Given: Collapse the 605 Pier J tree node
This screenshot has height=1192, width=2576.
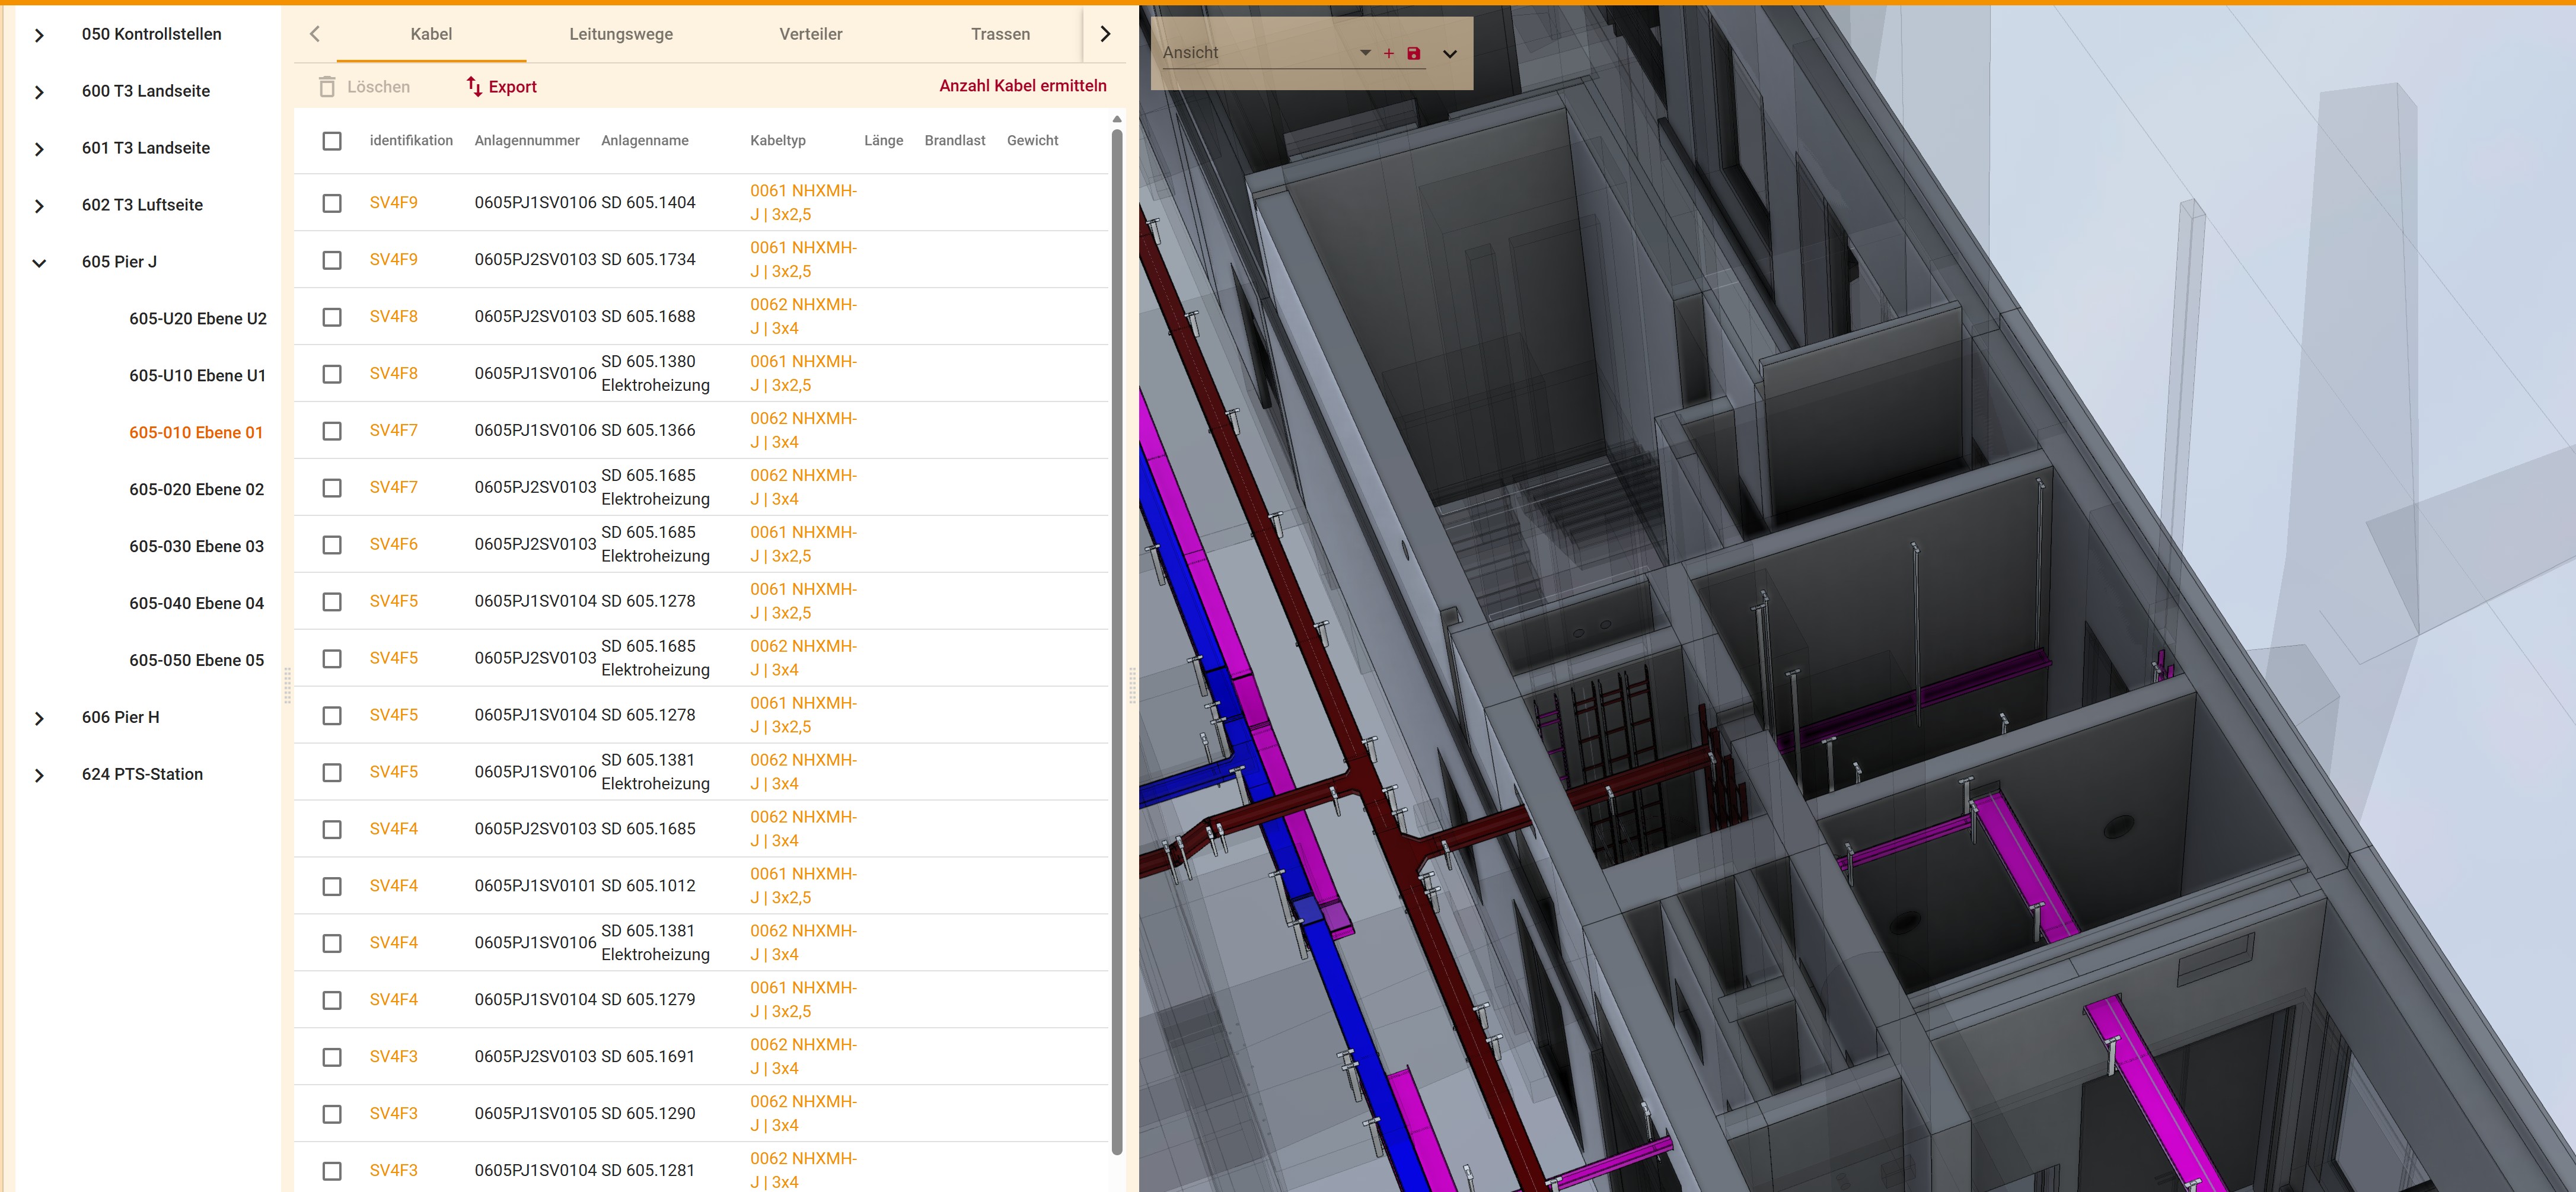Looking at the screenshot, I should pos(39,263).
